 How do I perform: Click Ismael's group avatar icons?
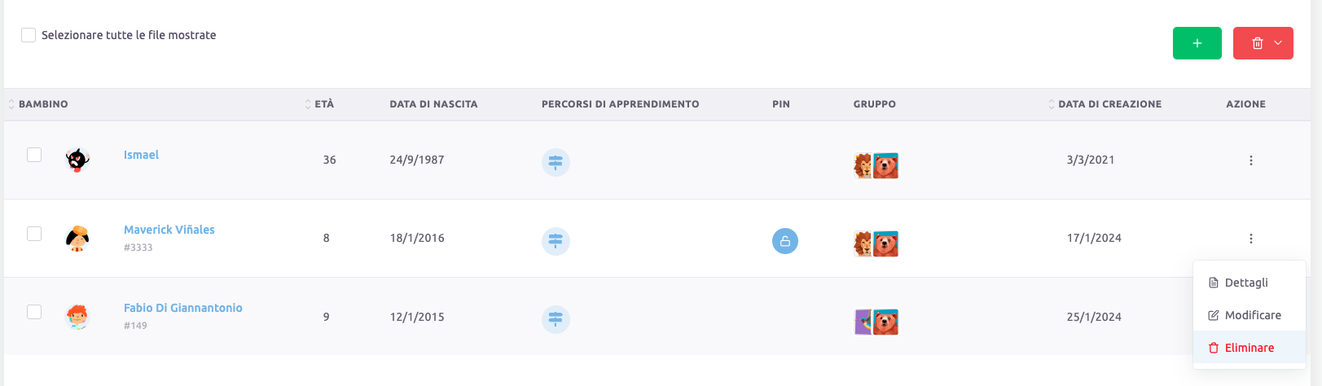click(876, 165)
